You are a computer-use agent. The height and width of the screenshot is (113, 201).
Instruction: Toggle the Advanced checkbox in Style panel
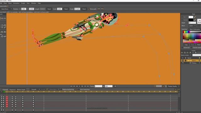click(x=182, y=47)
